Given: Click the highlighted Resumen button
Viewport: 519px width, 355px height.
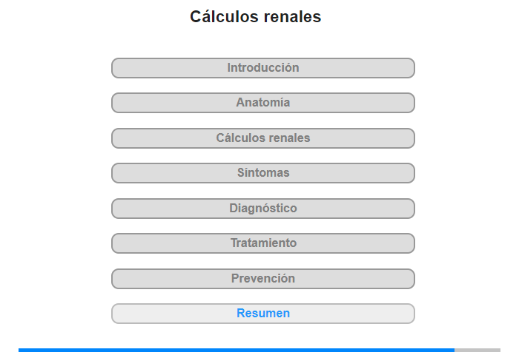Looking at the screenshot, I should pos(262,314).
